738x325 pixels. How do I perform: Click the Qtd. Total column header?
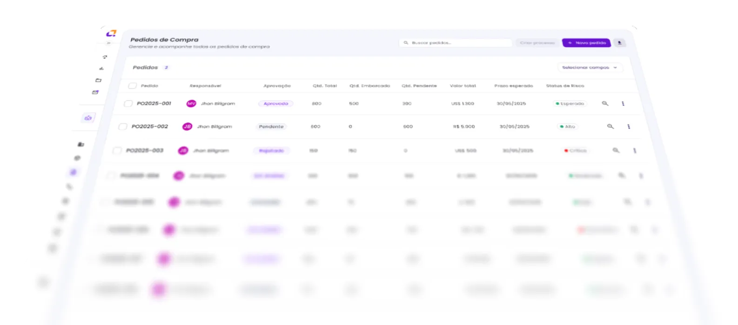pyautogui.click(x=325, y=86)
